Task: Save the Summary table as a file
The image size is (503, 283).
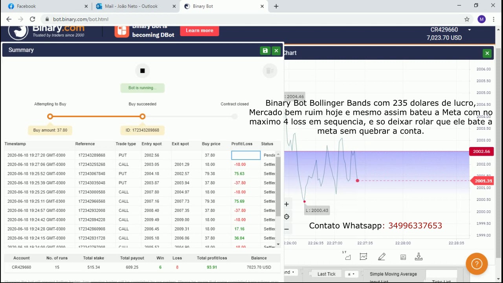Action: click(265, 51)
